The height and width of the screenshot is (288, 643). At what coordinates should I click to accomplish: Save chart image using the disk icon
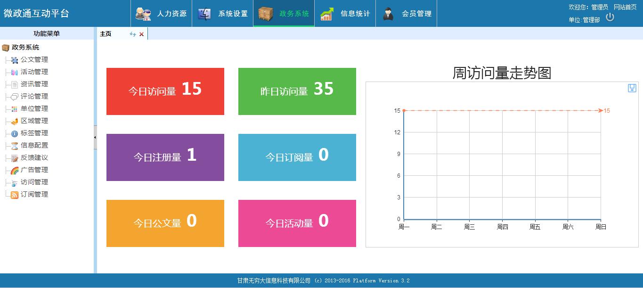tap(632, 88)
